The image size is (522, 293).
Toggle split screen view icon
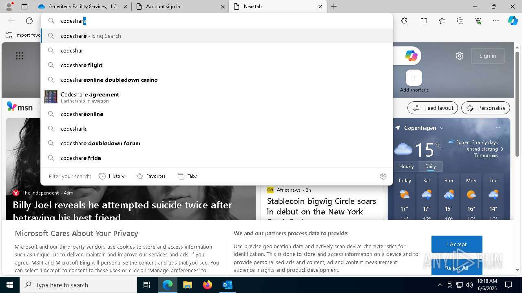[424, 21]
